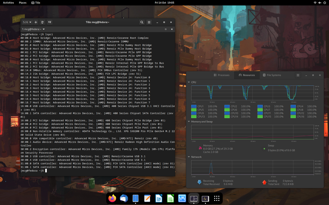The width and height of the screenshot is (329, 205).
Task: Click inside the terminal at the prompt
Action: click(x=77, y=170)
